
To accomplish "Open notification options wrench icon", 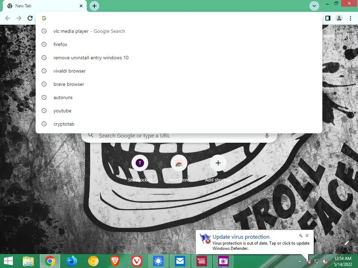I will pos(301,236).
